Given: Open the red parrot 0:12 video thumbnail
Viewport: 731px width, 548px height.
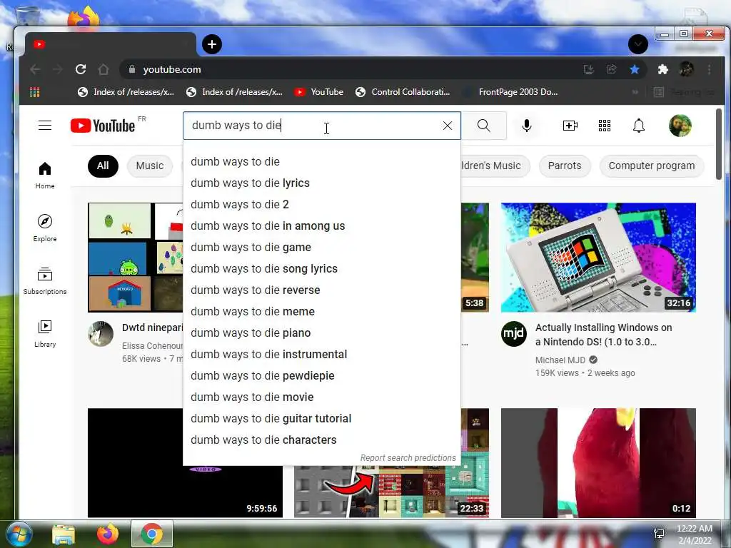Looking at the screenshot, I should [598, 462].
